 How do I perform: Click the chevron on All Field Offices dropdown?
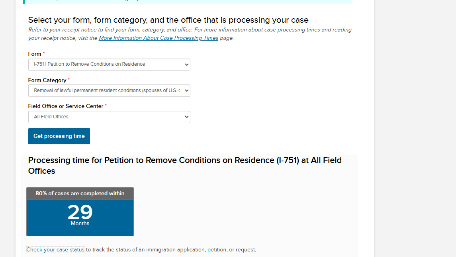point(187,117)
